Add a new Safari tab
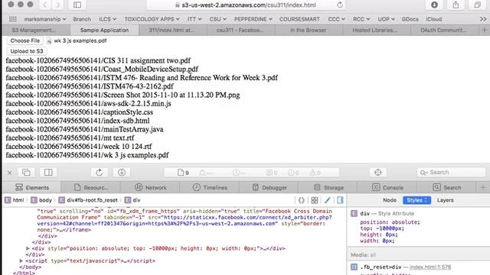 [x=485, y=31]
